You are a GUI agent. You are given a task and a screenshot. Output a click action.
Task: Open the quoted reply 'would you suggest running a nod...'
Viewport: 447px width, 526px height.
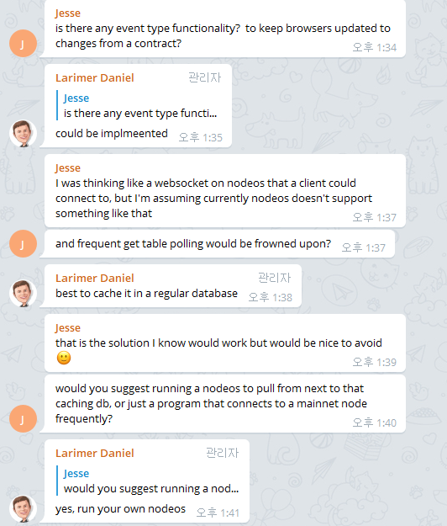(x=149, y=481)
